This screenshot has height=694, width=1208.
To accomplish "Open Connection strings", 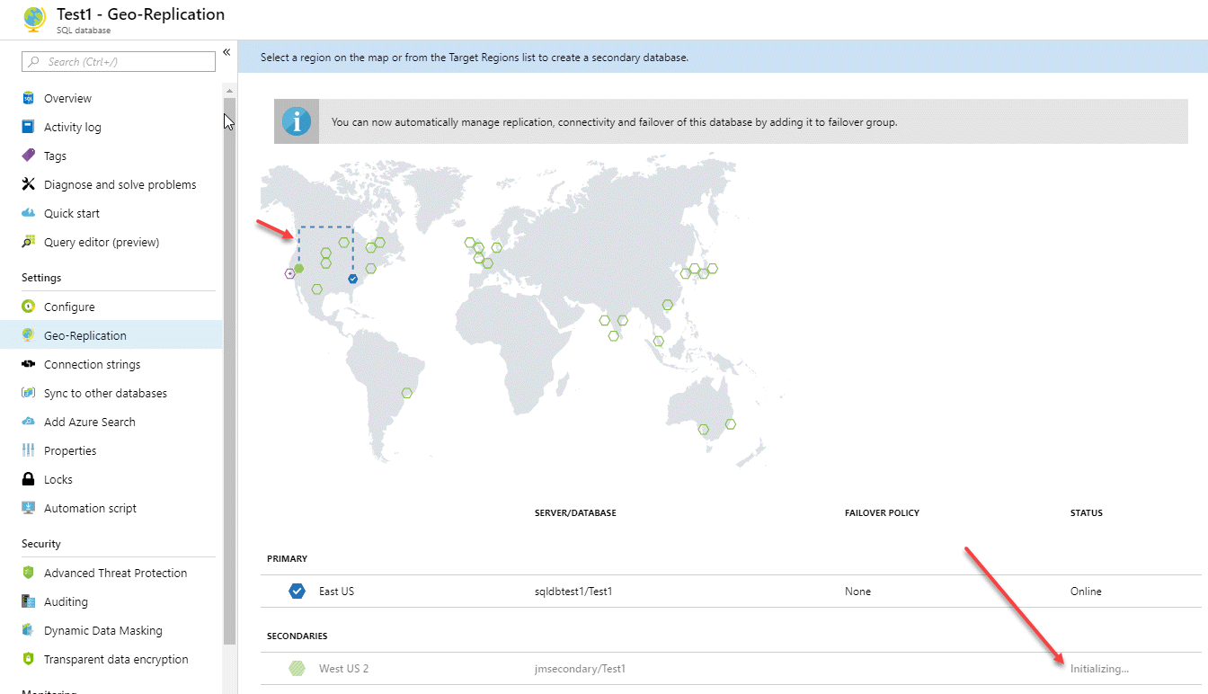I will (92, 364).
